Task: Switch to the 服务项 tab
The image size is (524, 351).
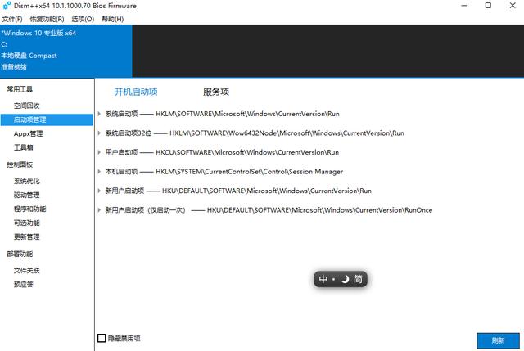Action: pyautogui.click(x=216, y=92)
